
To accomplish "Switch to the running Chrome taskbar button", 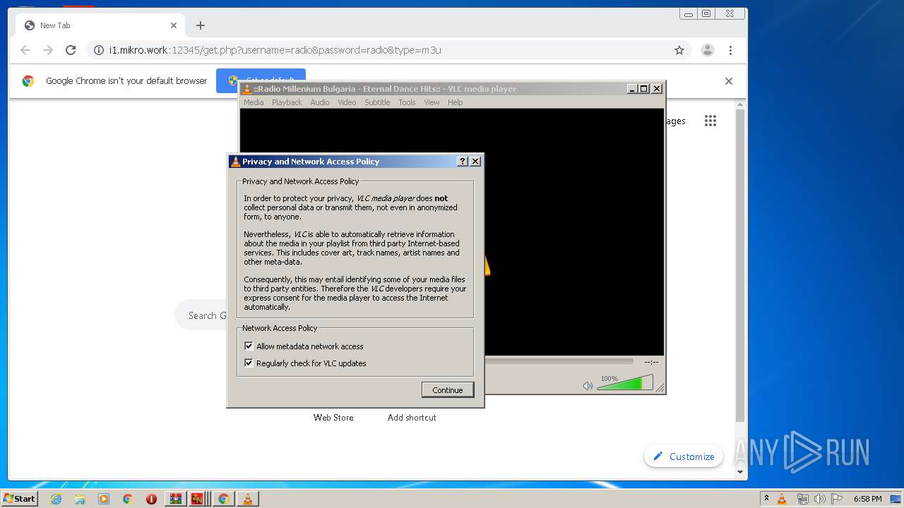I will tap(224, 499).
